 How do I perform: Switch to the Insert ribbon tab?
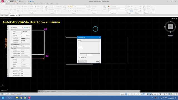(x=8, y=4)
